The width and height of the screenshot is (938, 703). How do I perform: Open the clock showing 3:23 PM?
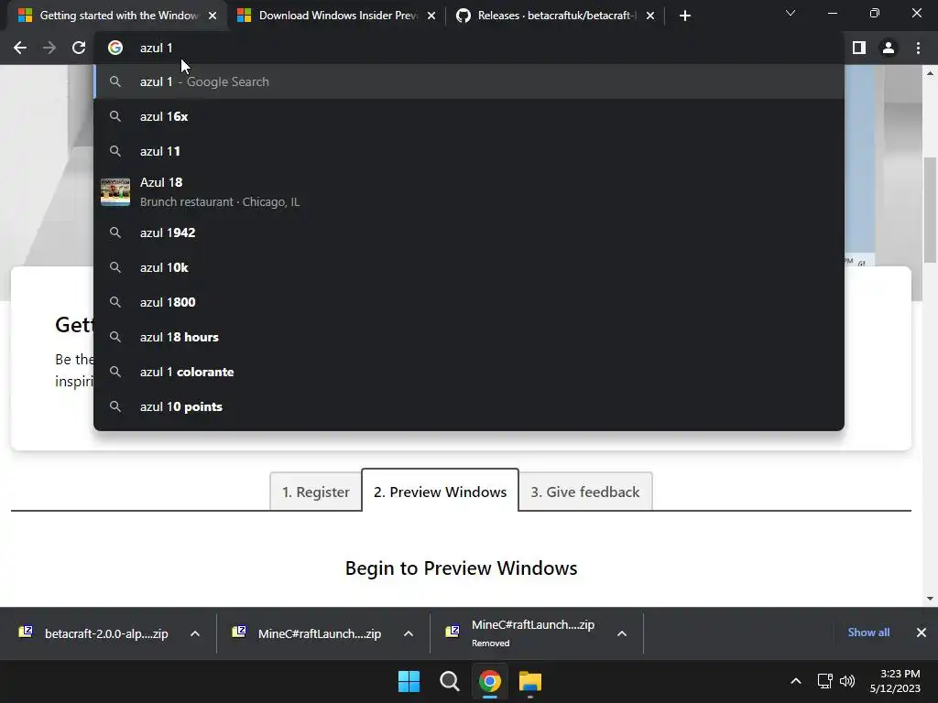pos(895,681)
